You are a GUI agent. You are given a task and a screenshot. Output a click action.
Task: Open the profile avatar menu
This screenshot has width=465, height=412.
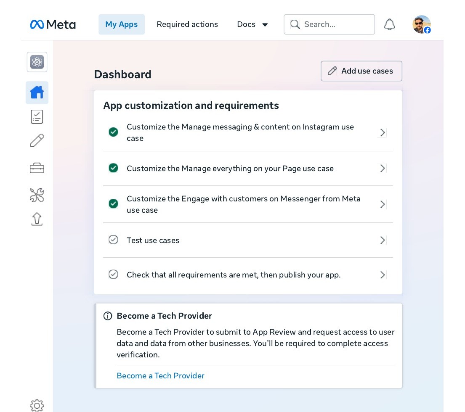(421, 24)
